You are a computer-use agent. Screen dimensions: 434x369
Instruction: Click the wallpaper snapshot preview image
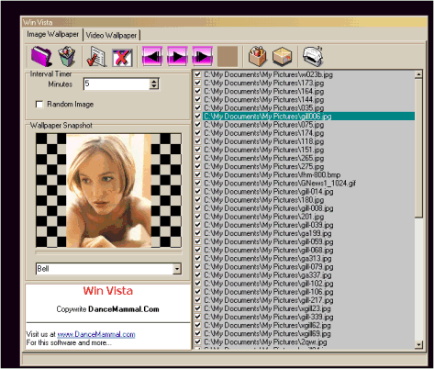108,190
